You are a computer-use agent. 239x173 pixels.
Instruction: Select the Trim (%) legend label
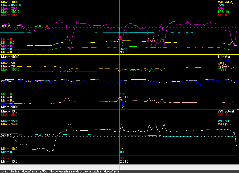click(x=224, y=57)
